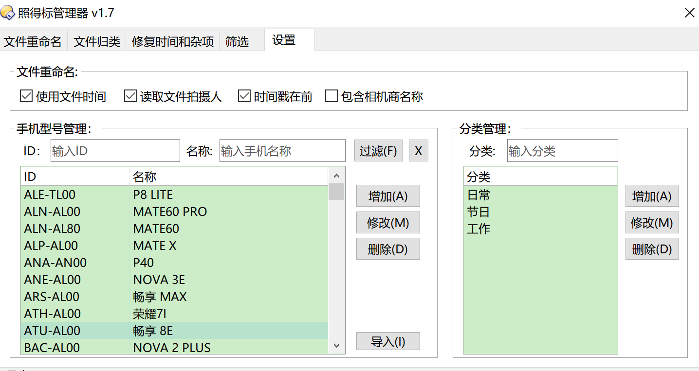Click the app icon in title bar
Viewport: 699px width, 371px height.
pos(8,13)
